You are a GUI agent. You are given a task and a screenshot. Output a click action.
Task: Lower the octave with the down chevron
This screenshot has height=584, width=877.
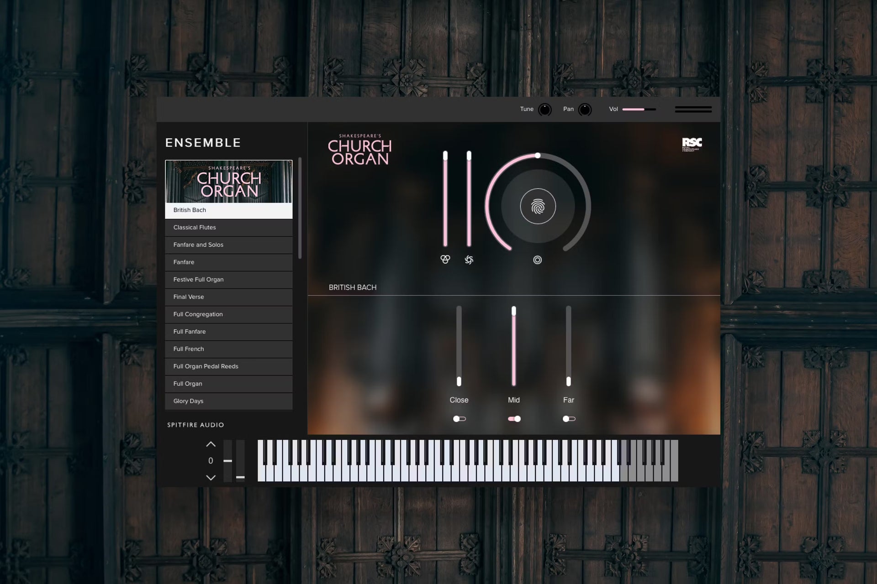[x=211, y=478]
